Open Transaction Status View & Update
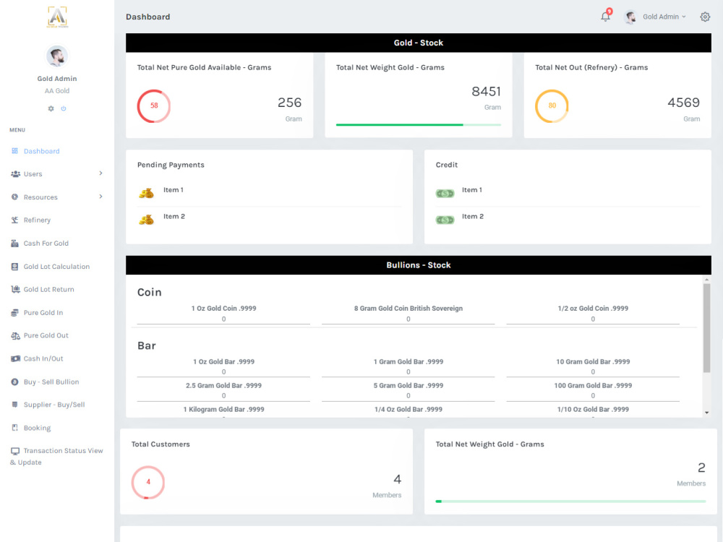This screenshot has height=542, width=723. pos(56,456)
